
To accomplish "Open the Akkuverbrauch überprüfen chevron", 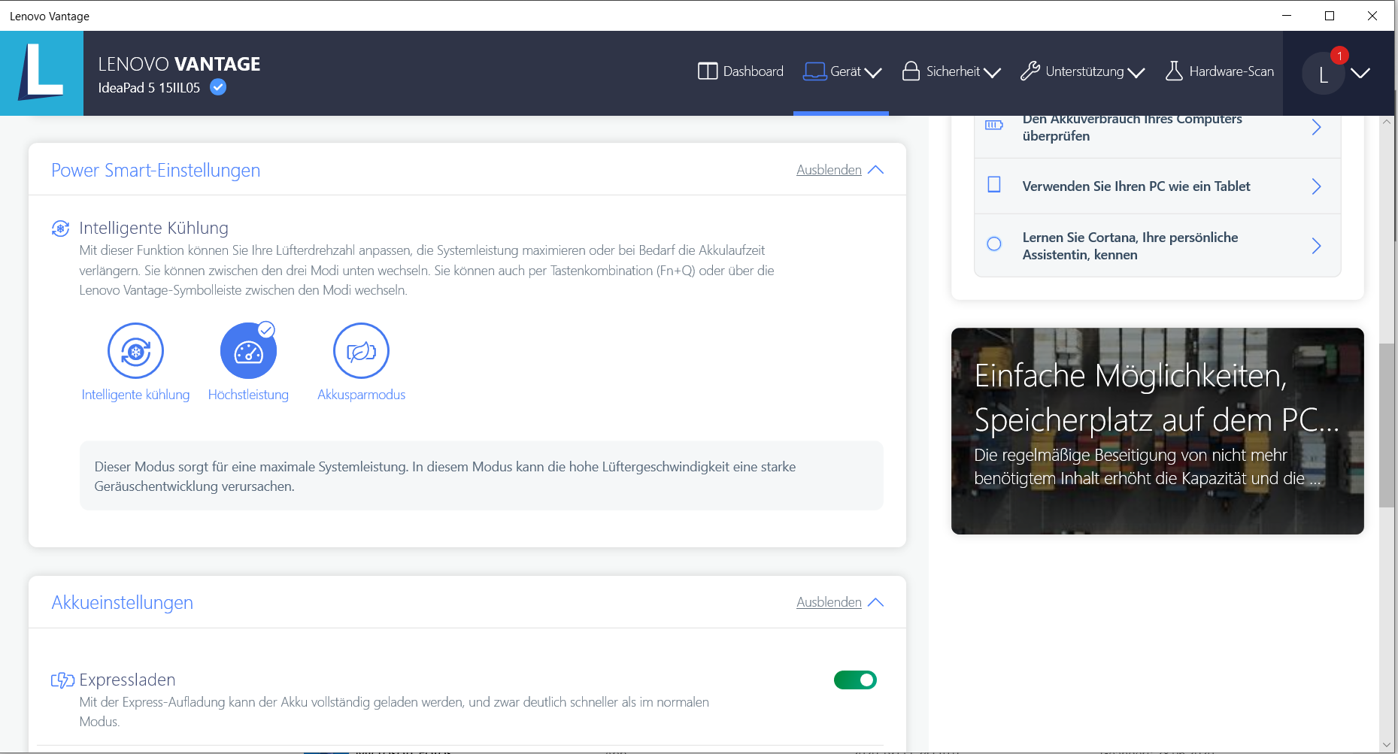I will pyautogui.click(x=1316, y=127).
